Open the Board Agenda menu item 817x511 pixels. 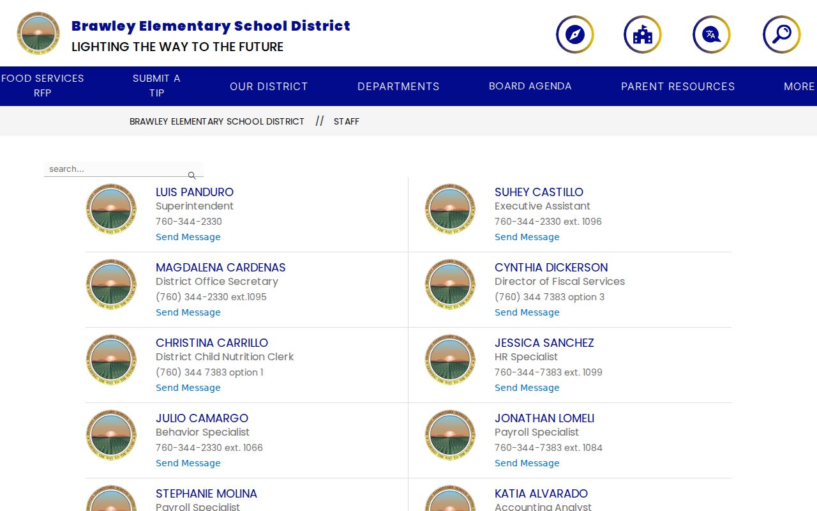(x=530, y=86)
